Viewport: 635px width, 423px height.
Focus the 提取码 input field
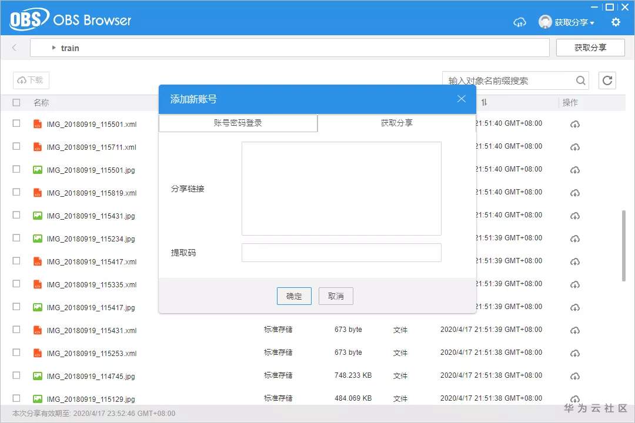pyautogui.click(x=342, y=253)
